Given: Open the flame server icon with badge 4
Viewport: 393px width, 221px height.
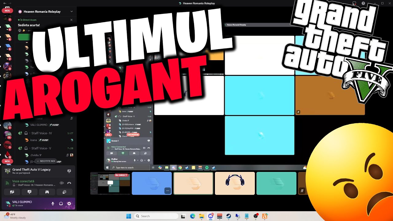Looking at the screenshot, I should coord(7,154).
